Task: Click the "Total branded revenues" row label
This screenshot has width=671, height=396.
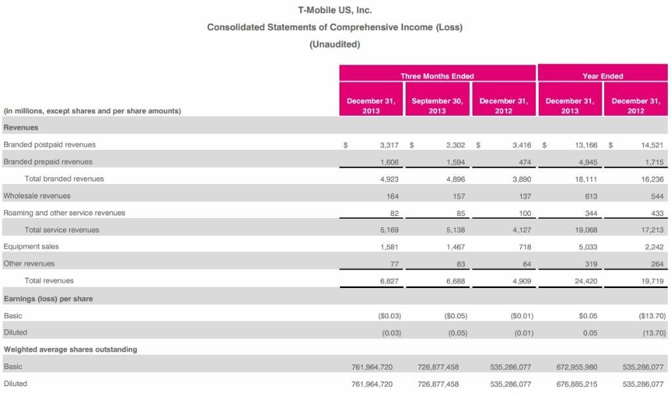Action: click(x=64, y=179)
